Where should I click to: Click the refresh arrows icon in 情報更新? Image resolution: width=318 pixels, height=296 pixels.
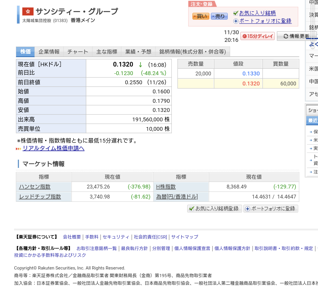pos(286,36)
